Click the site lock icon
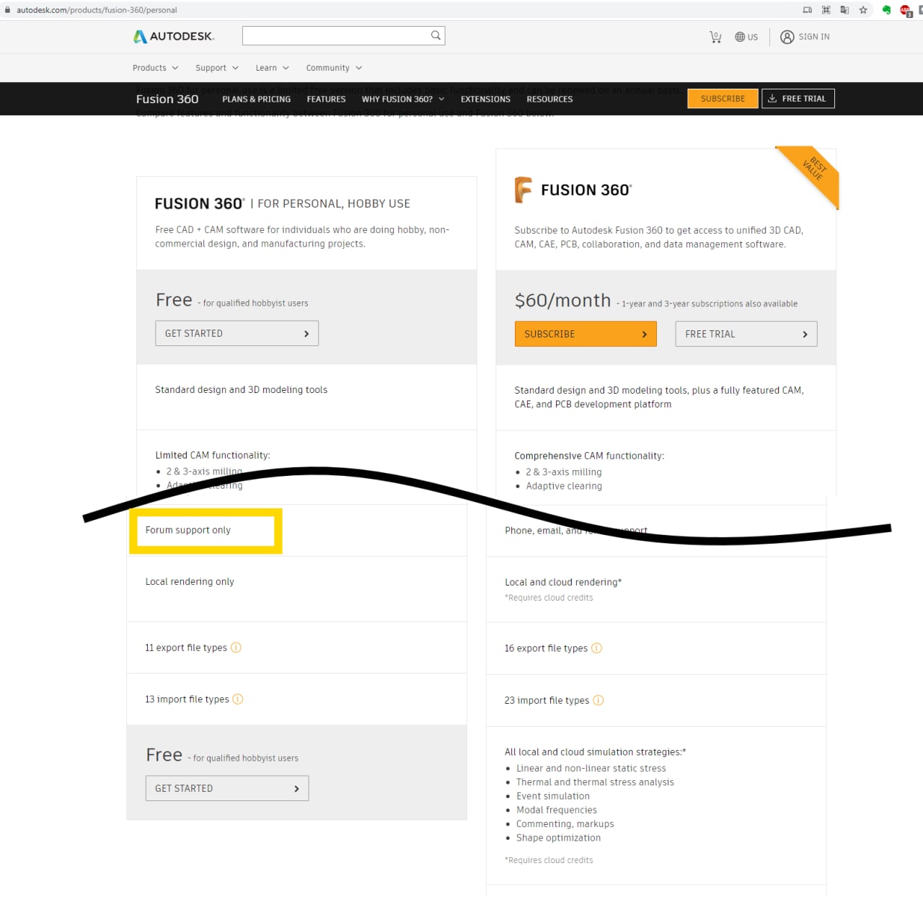The height and width of the screenshot is (910, 923). (8, 10)
